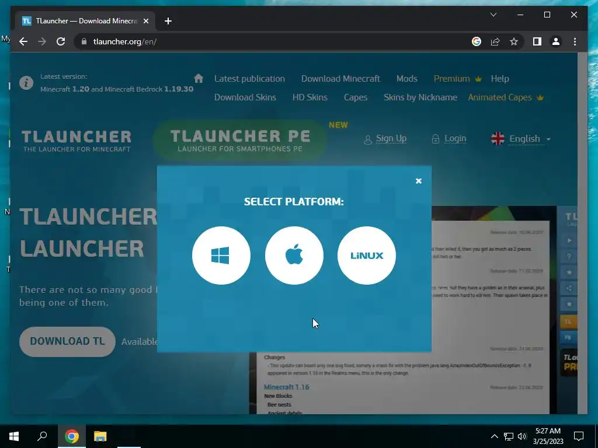Open the Mods menu item
This screenshot has height=448, width=598.
(406, 79)
